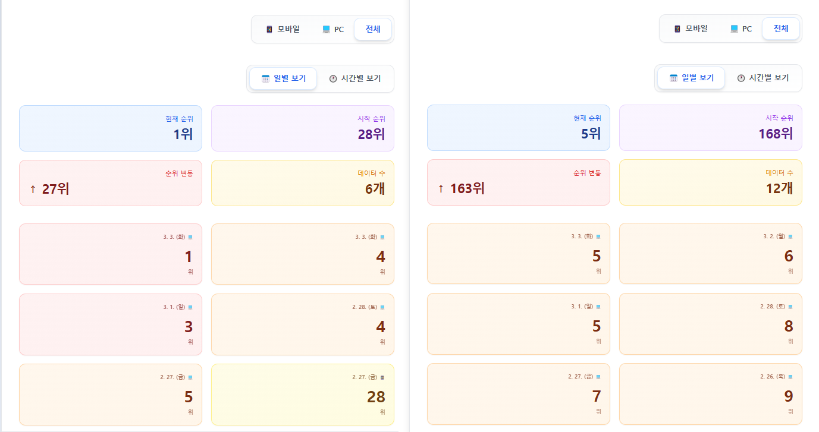The image size is (819, 432).
Task: Select 일별 보기 in the right panel
Action: click(x=691, y=78)
